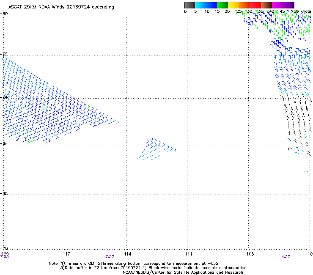Screen dimensions: 313x275
Task: Click the '>50 knots' scale label
Action: click(301, 11)
